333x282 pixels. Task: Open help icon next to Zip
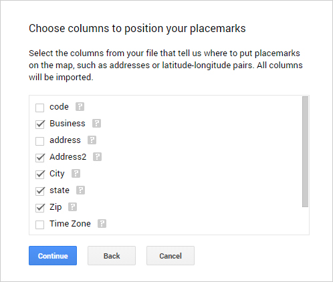click(x=72, y=207)
